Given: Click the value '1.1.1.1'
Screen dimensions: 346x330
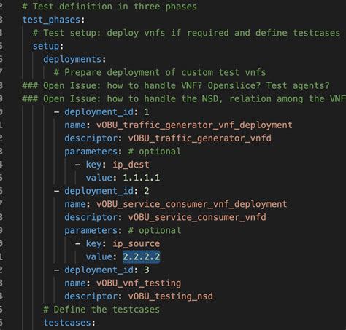Looking at the screenshot, I should tap(142, 178).
